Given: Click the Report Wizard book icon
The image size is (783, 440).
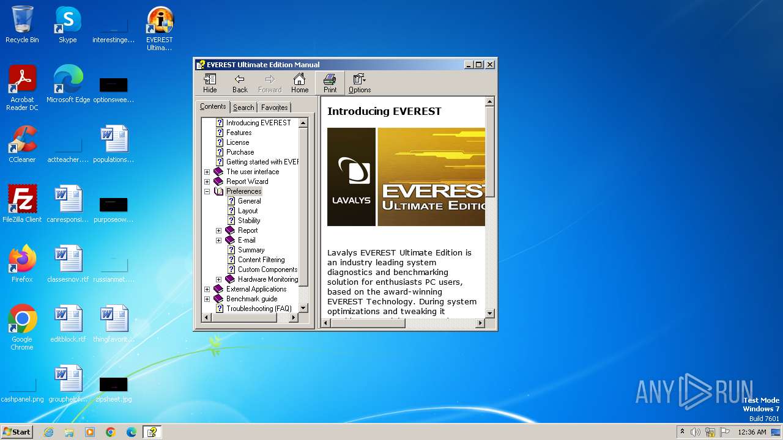Looking at the screenshot, I should tap(218, 182).
